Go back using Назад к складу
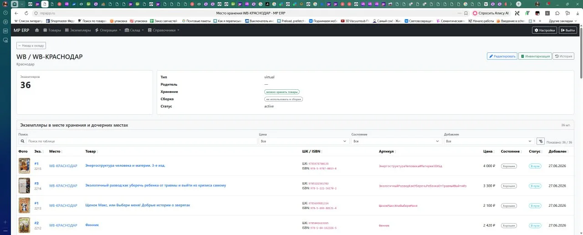 31,46
